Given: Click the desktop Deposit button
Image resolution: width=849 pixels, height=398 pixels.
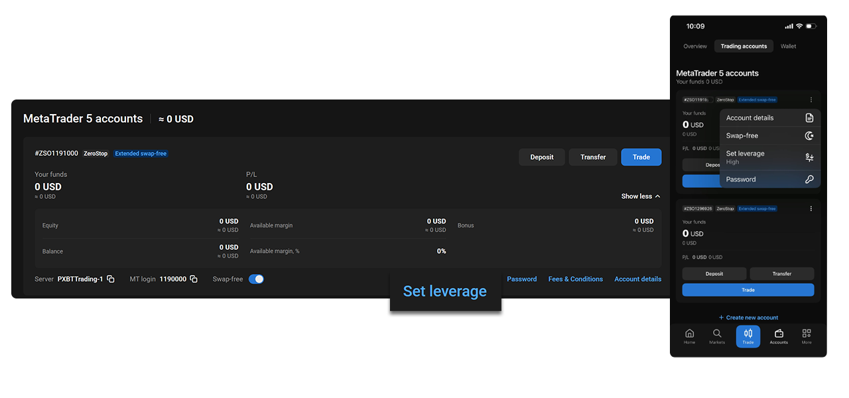Looking at the screenshot, I should [542, 157].
